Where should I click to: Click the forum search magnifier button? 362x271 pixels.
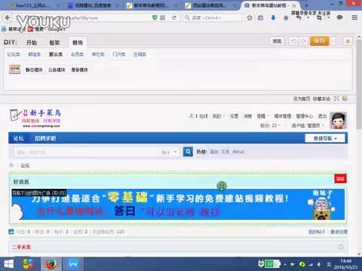(x=188, y=152)
